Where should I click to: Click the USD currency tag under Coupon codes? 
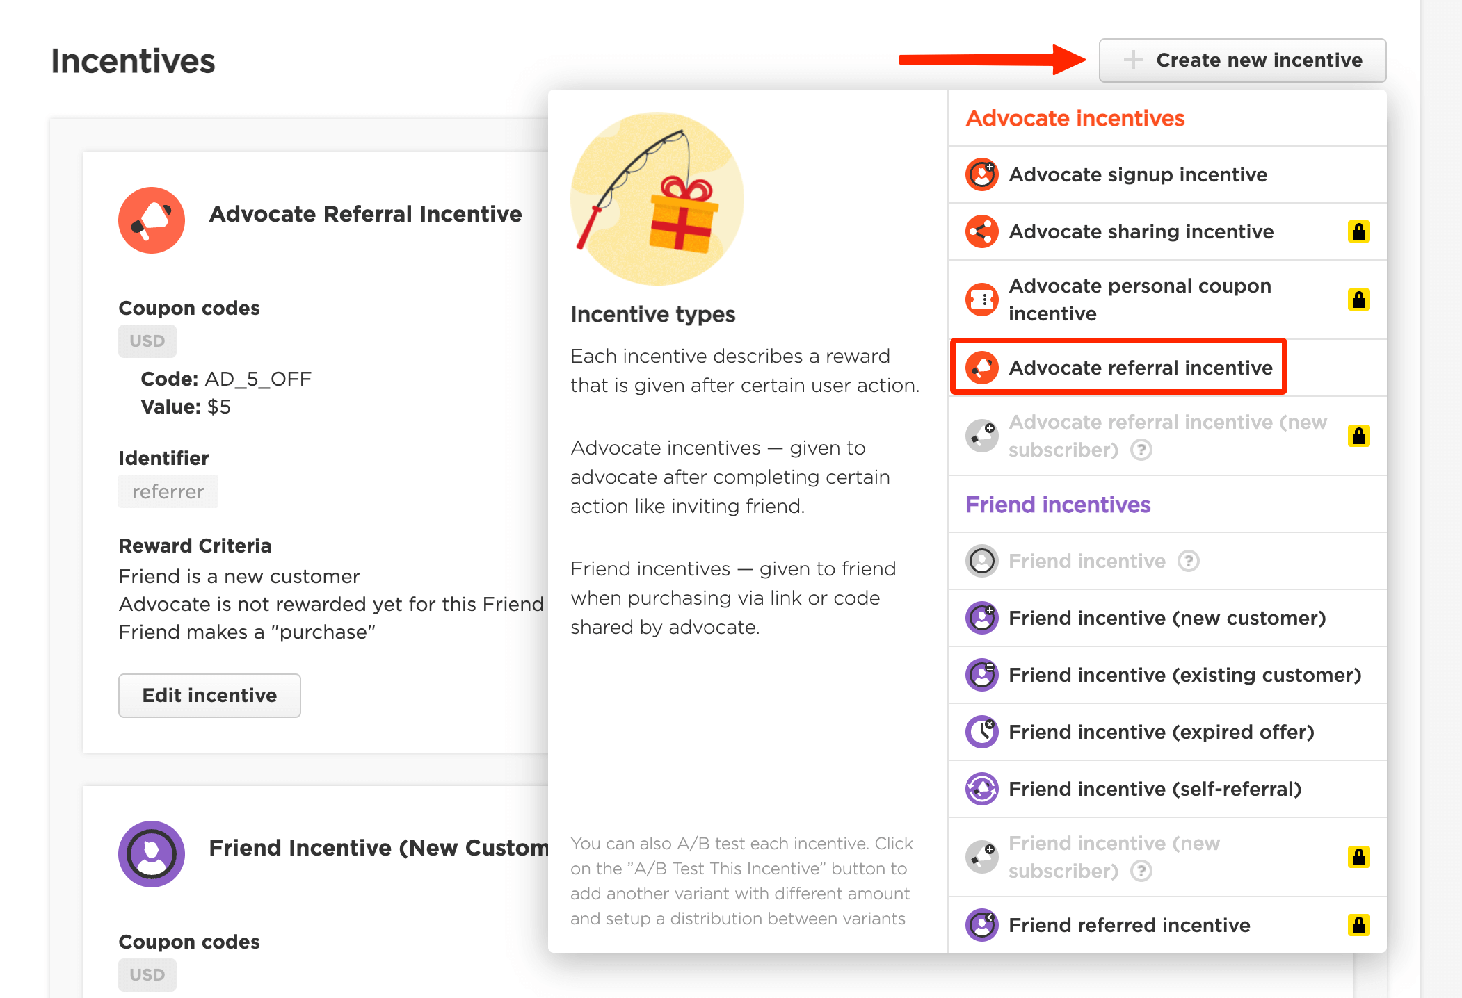point(147,341)
